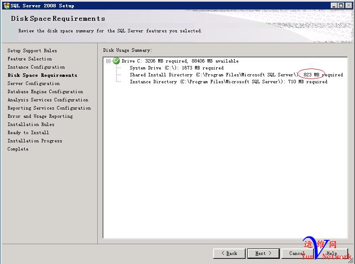Click Server Configuration step

(33, 83)
